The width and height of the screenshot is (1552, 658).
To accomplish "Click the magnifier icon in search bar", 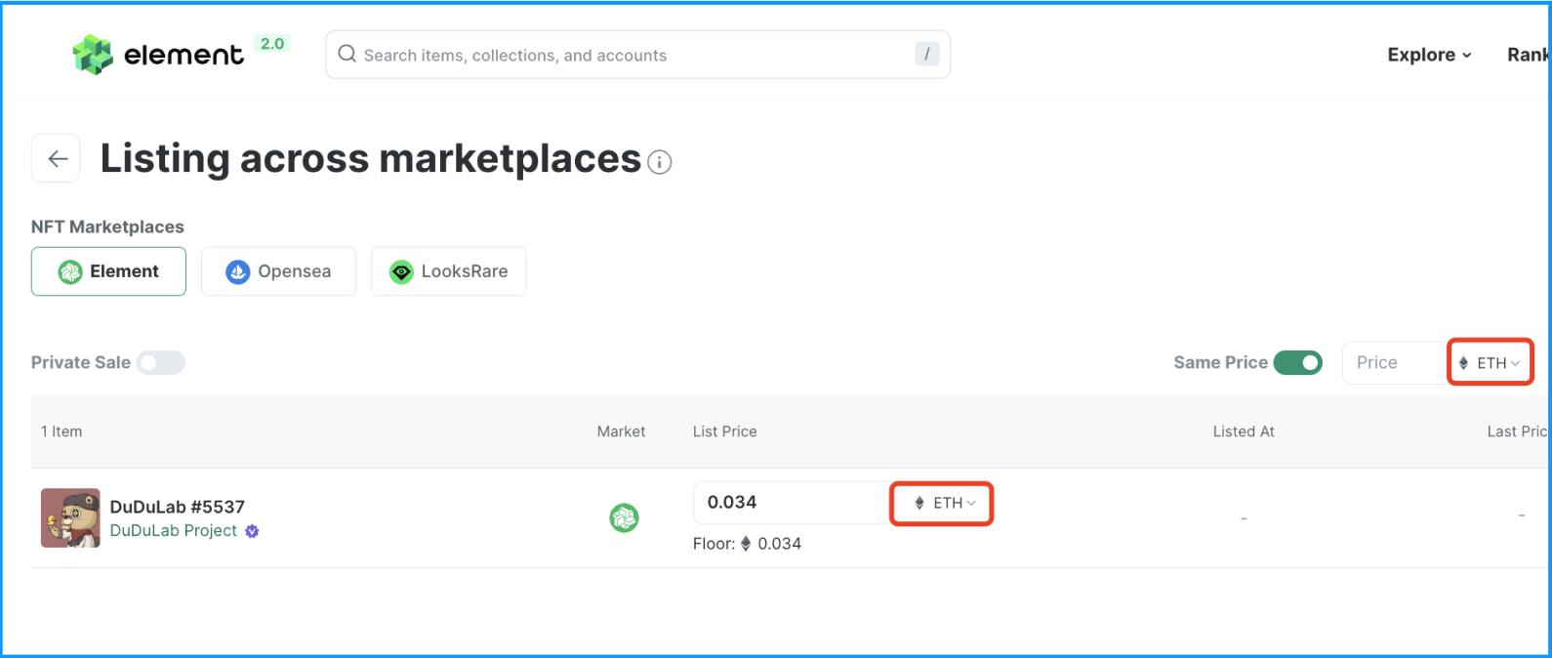I will coord(347,54).
